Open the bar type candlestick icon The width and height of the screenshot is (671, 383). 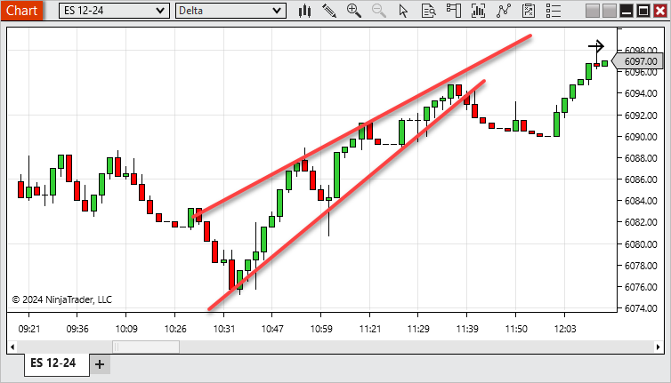point(304,11)
